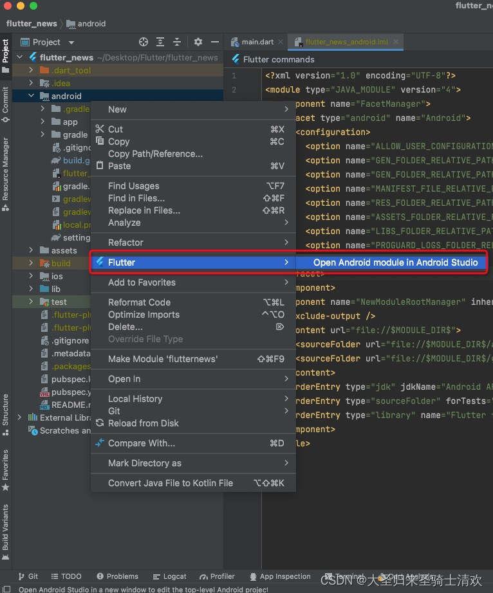Screen dimensions: 493x593
Task: Open the App Inspection tool window
Action: (280, 576)
